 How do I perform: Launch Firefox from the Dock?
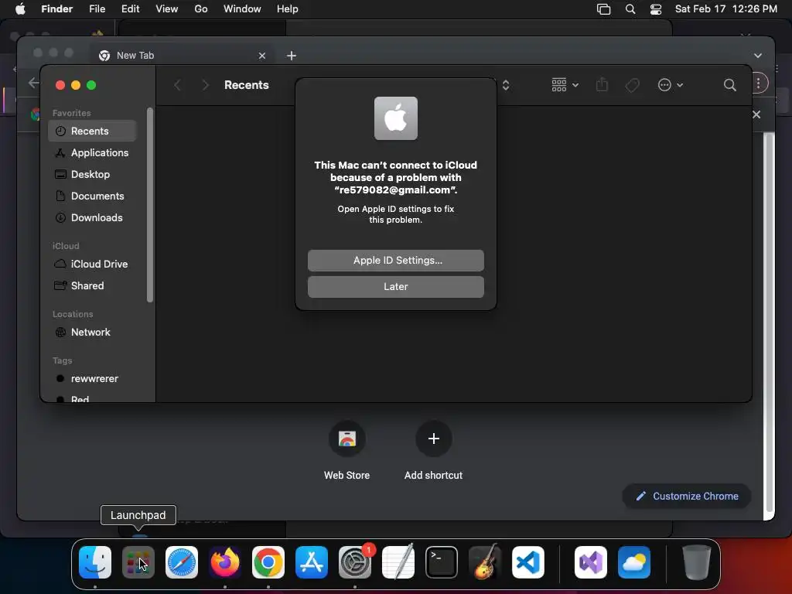click(x=225, y=562)
